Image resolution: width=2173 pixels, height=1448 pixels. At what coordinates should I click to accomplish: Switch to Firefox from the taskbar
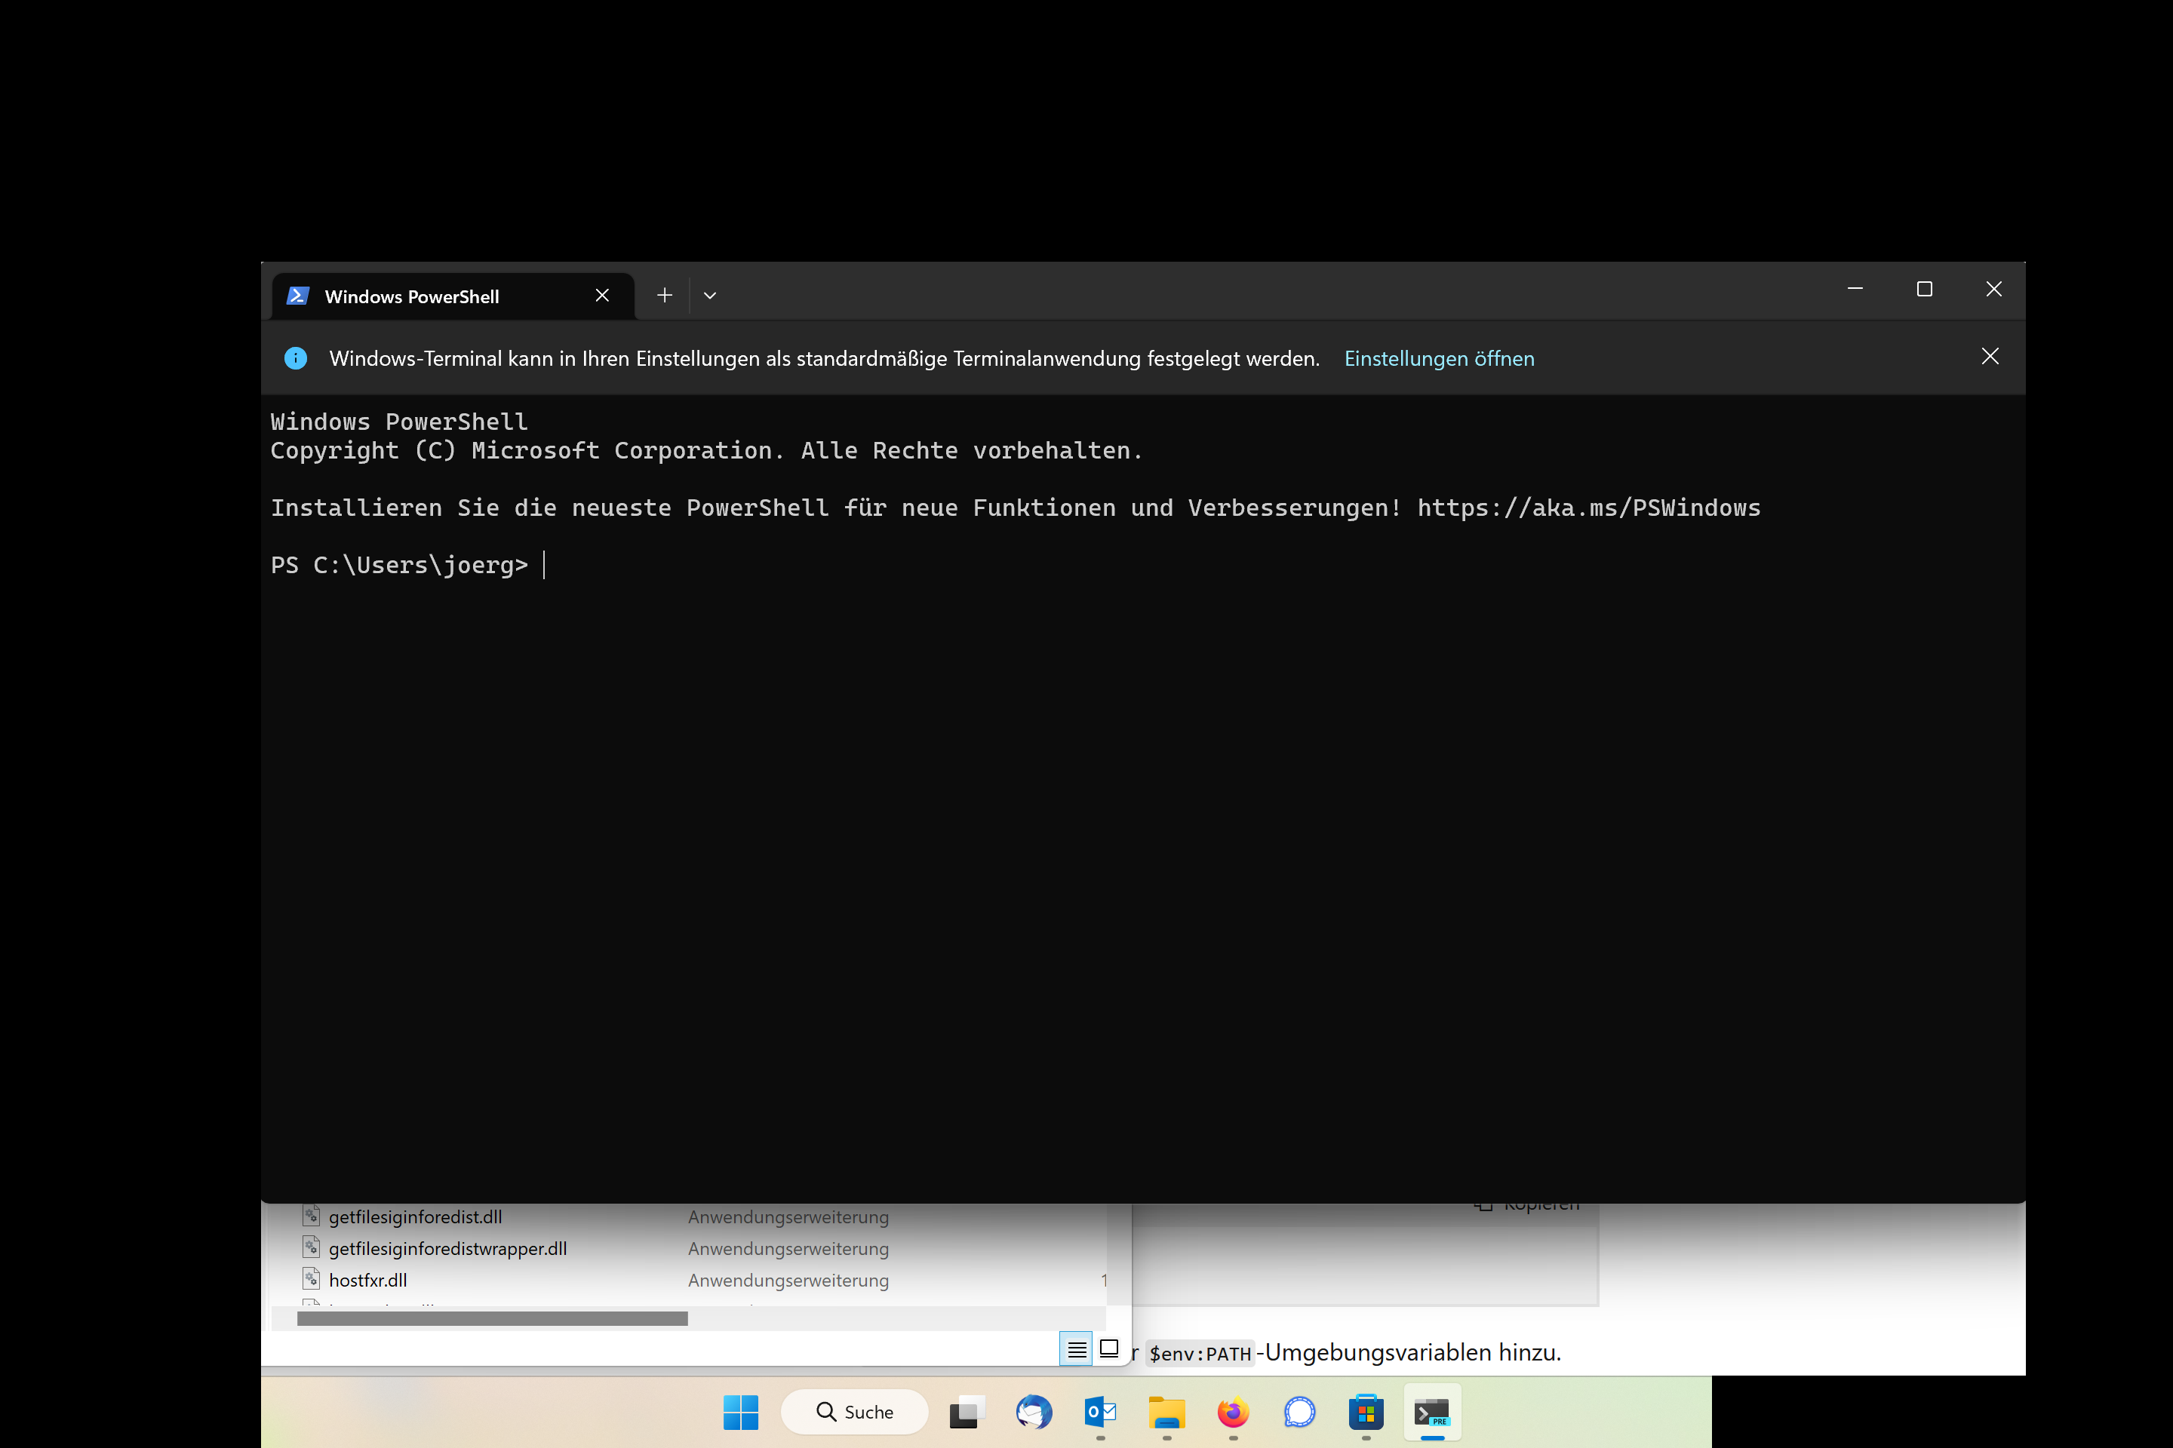[x=1234, y=1412]
